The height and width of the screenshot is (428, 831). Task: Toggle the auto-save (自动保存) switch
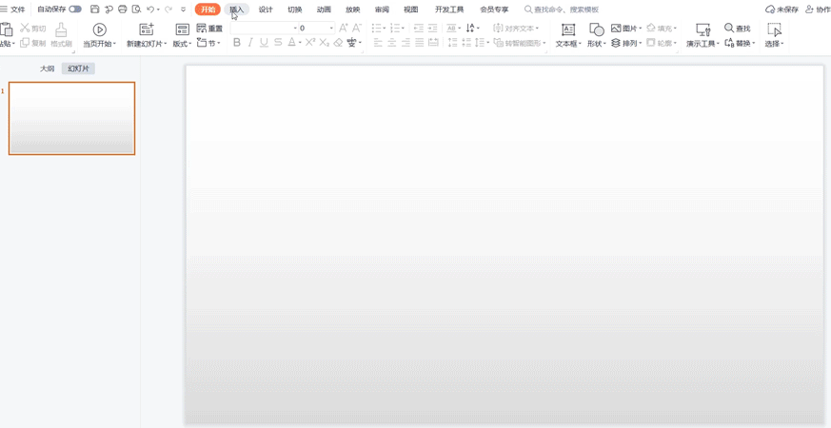(75, 10)
